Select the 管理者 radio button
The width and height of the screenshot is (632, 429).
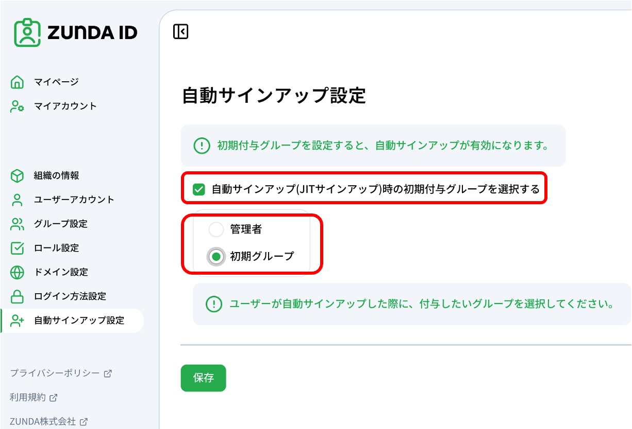[x=216, y=229]
